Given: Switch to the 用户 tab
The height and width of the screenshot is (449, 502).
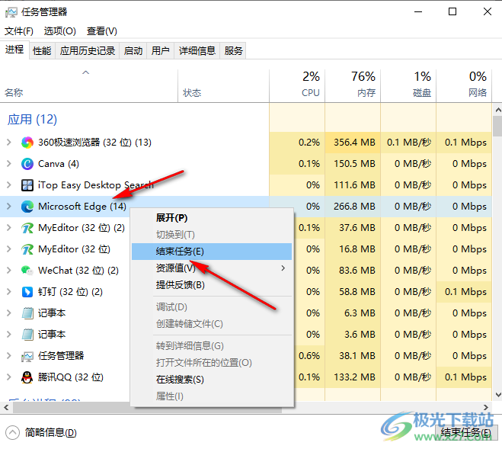Looking at the screenshot, I should point(161,50).
